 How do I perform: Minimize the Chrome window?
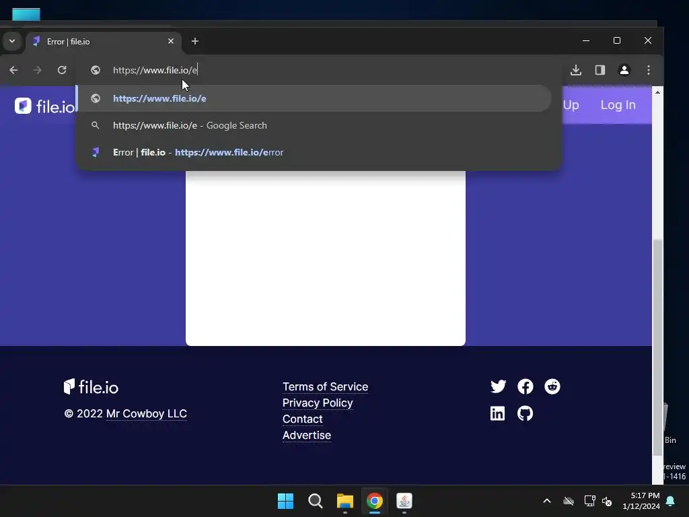(586, 40)
